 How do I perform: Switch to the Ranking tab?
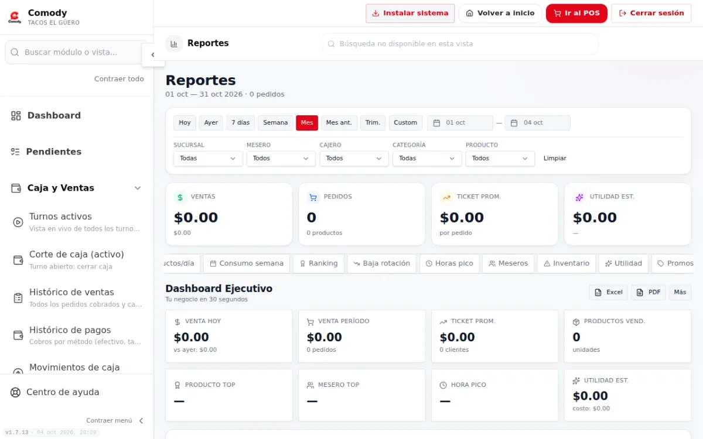[x=318, y=263]
